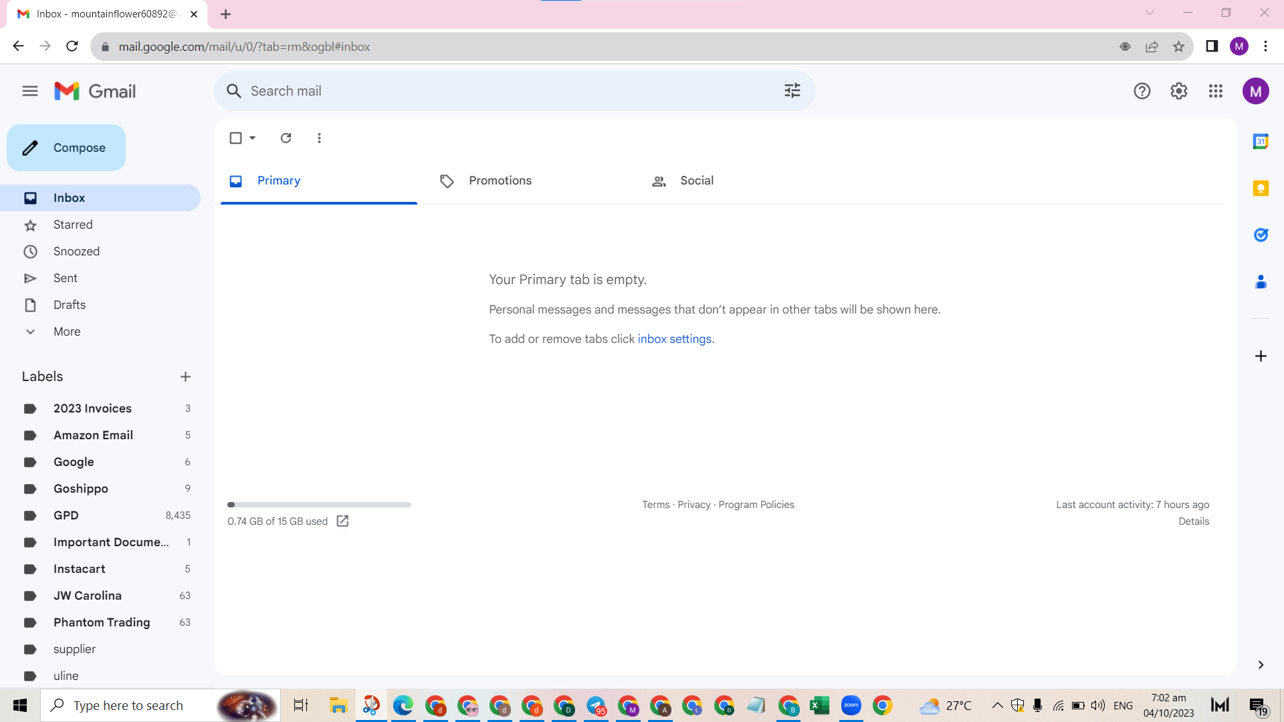Open Instacart label
The width and height of the screenshot is (1284, 722).
pyautogui.click(x=100, y=569)
